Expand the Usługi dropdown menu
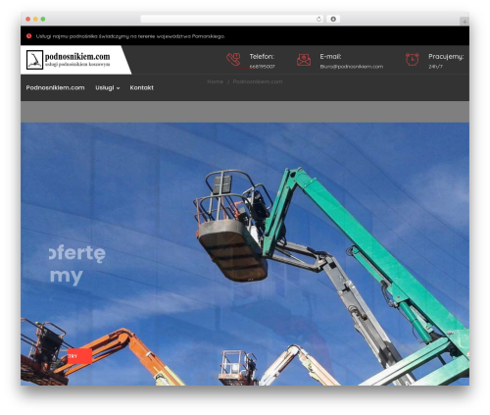 point(108,87)
